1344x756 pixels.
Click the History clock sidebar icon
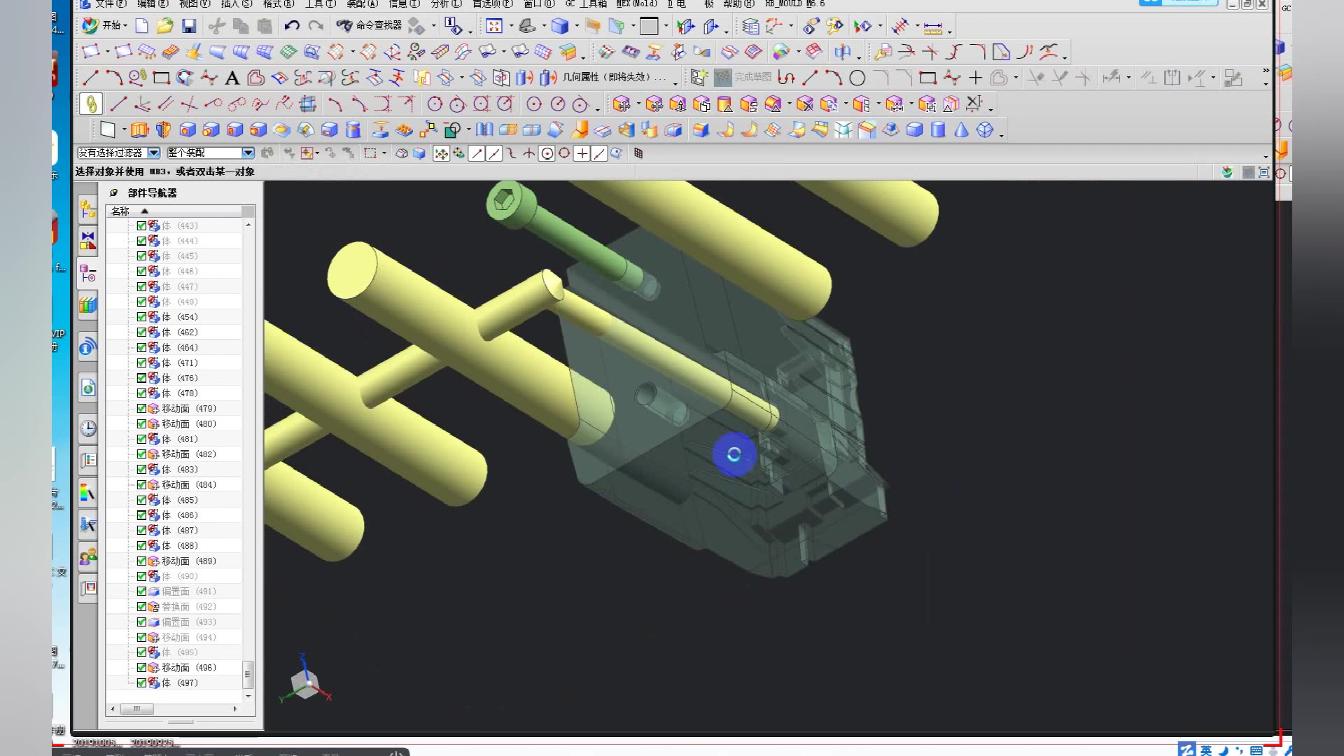tap(87, 428)
